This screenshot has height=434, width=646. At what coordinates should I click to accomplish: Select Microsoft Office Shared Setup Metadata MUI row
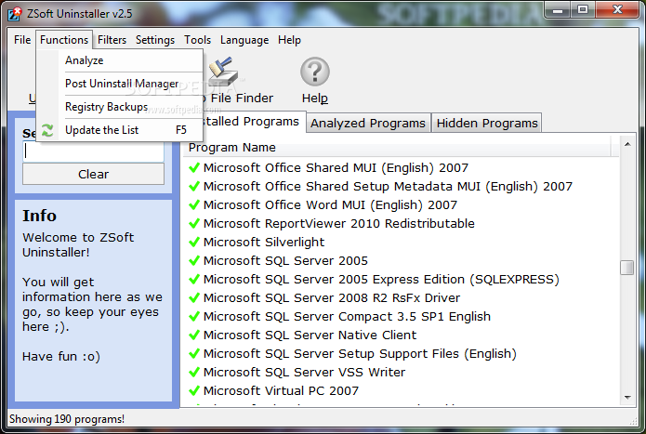(388, 186)
